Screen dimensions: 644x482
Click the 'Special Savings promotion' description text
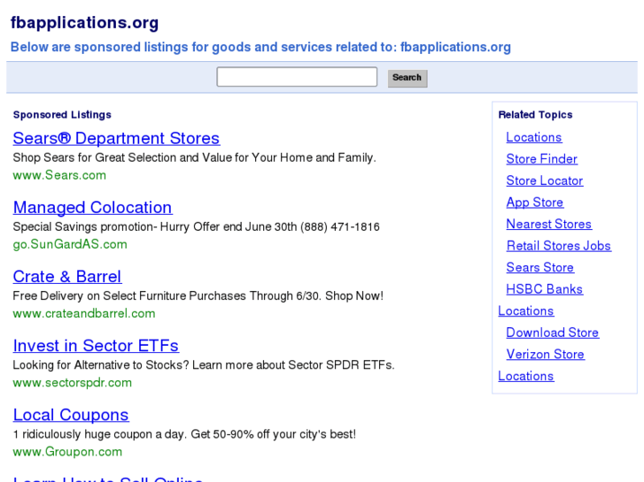(x=196, y=226)
